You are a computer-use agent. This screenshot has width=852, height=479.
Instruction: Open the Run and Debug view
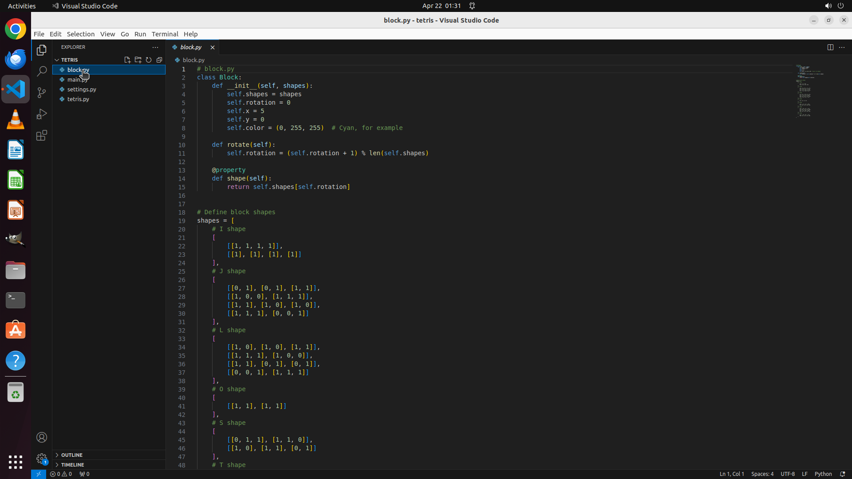coord(42,114)
